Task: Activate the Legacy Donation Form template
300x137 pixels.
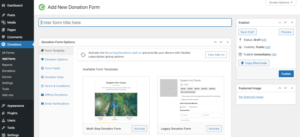Action: [x=214, y=129]
